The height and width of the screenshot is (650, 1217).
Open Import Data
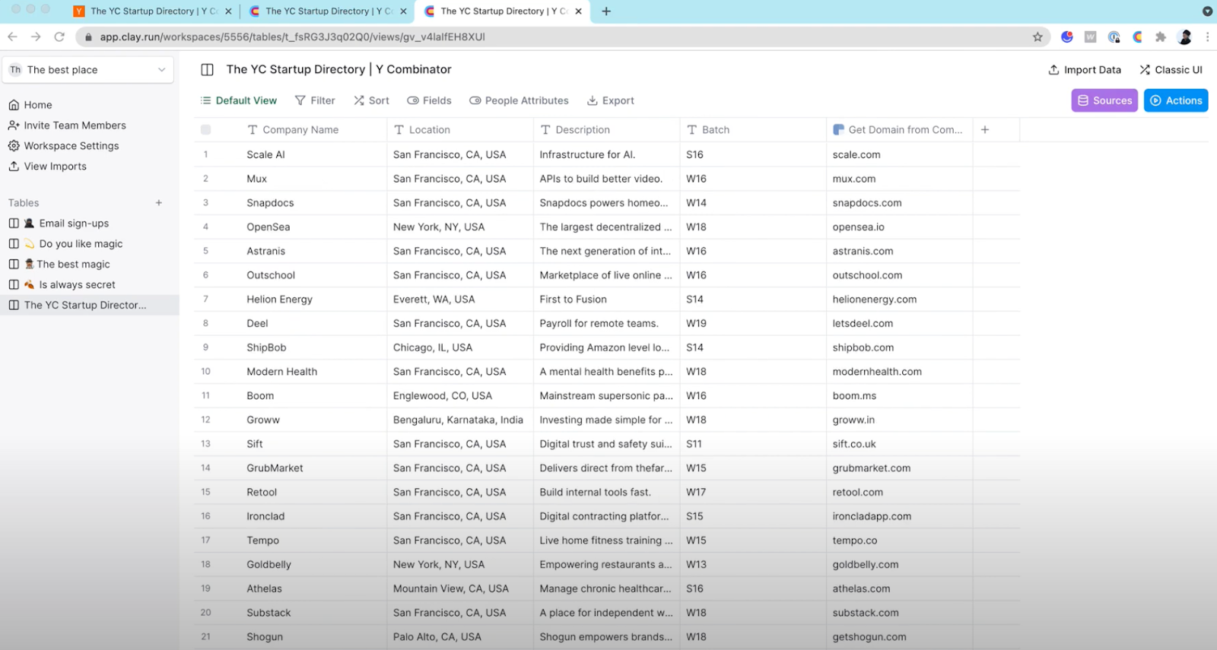pyautogui.click(x=1085, y=70)
